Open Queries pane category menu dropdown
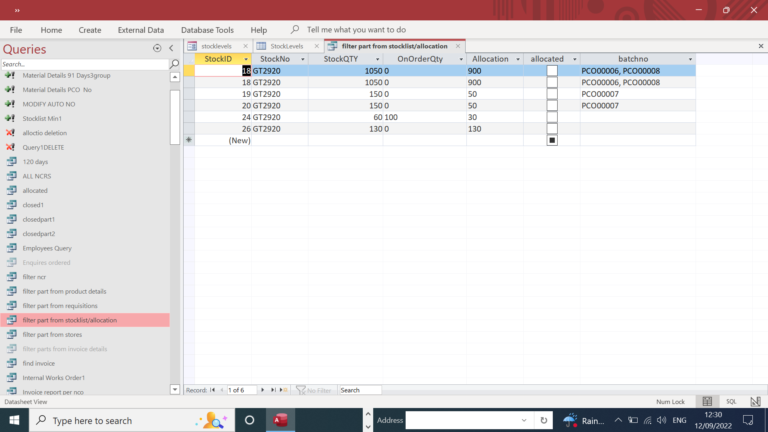 (x=157, y=48)
